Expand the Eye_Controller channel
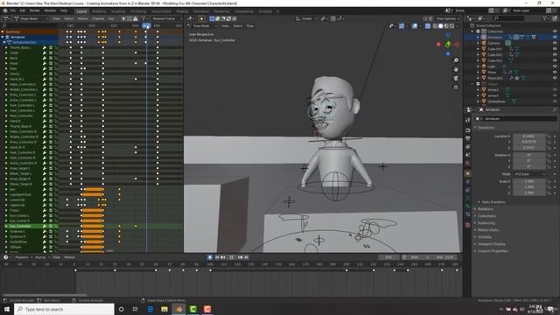The width and height of the screenshot is (560, 315). tap(6, 226)
